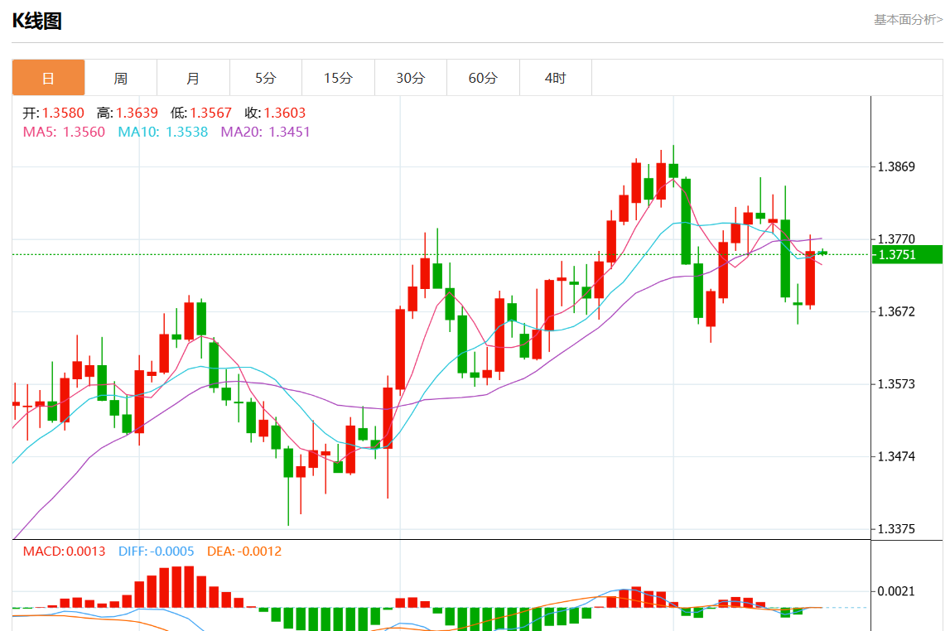Open the 5分 chart tab

click(x=265, y=78)
